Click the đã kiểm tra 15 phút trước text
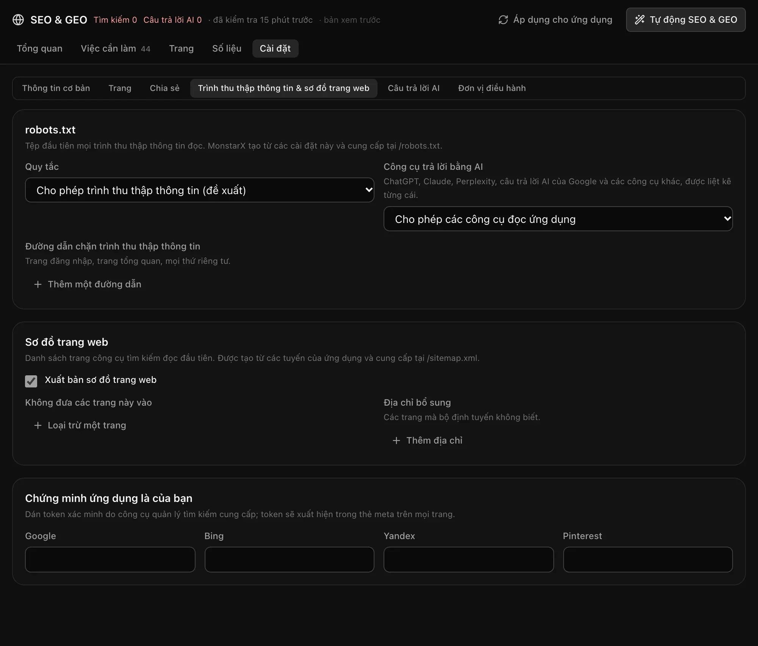The image size is (758, 646). pyautogui.click(x=263, y=20)
